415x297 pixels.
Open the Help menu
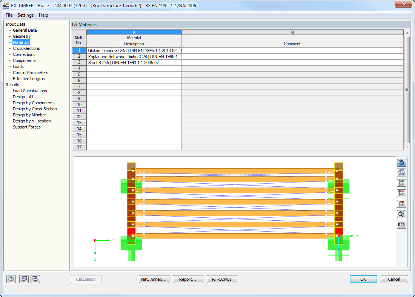tap(43, 15)
